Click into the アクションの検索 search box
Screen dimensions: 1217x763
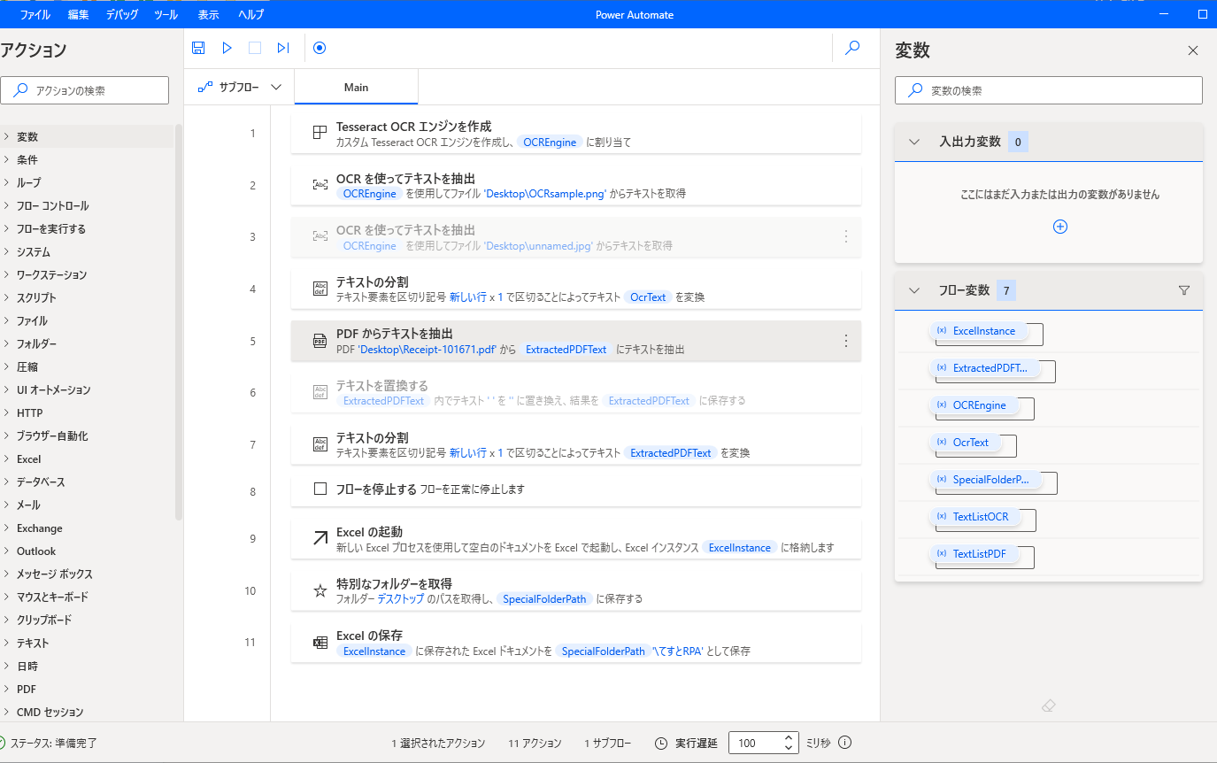(85, 90)
